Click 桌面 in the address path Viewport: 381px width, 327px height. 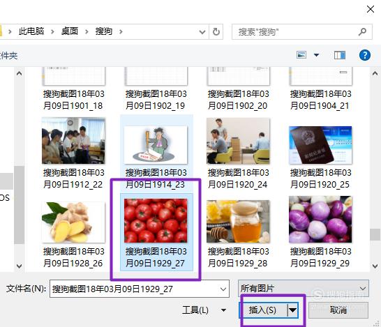pyautogui.click(x=70, y=31)
